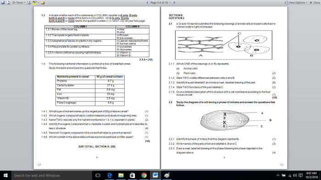Click the folder icon in toolbar
Image resolution: width=321 pixels, height=180 pixels.
click(x=43, y=3)
